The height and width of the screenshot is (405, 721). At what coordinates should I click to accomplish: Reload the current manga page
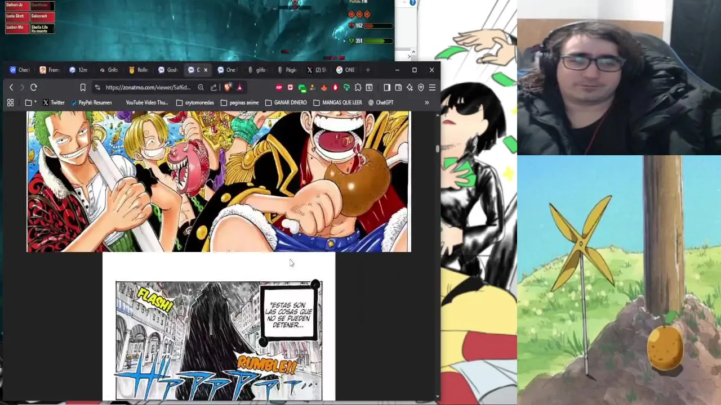point(34,87)
